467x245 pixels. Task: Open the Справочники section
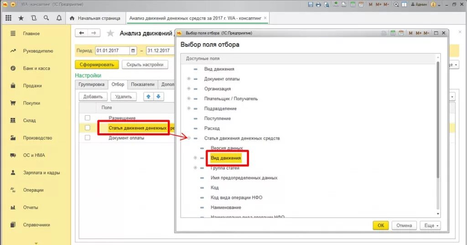tap(36, 225)
